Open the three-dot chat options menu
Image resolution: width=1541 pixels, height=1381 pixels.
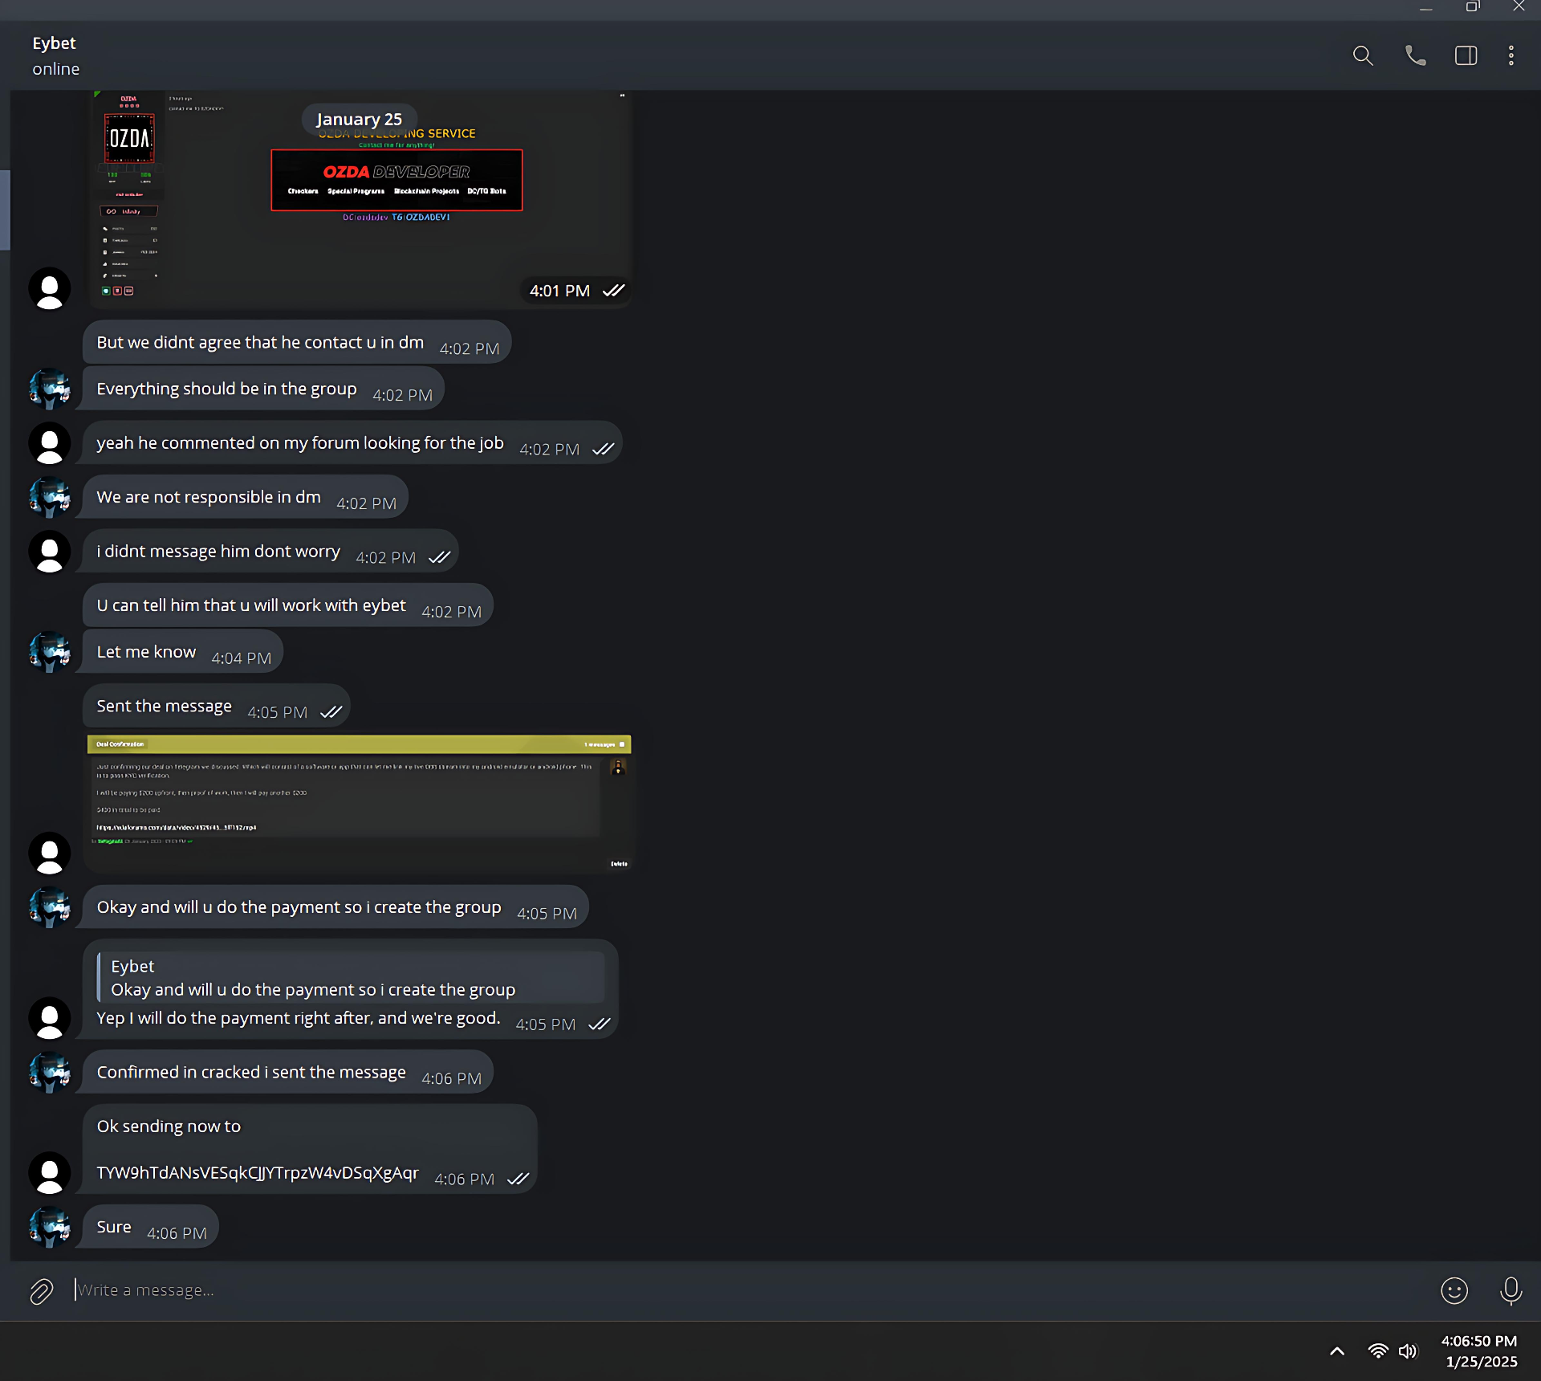coord(1511,55)
